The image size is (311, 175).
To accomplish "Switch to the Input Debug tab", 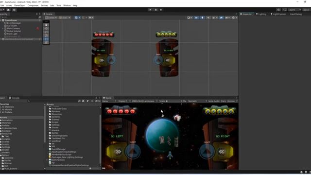I will [296, 14].
